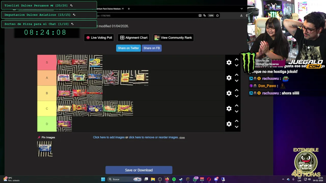Follow 'remove or reorder images' link
Image resolution: width=326 pixels, height=183 pixels.
153,137
